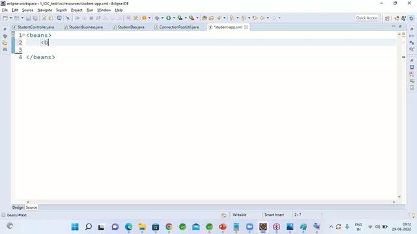The width and height of the screenshot is (417, 234).
Task: Open the Run menu
Action: [x=90, y=10]
